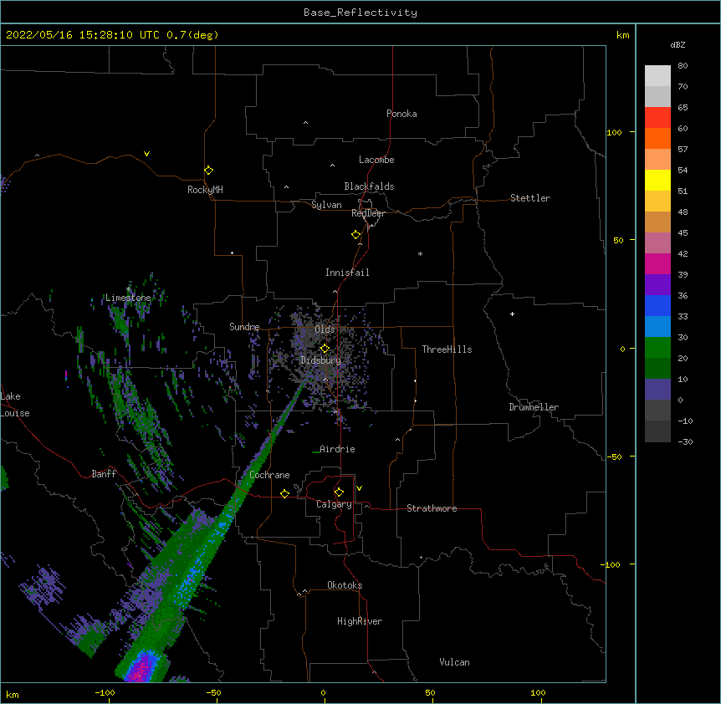721x704 pixels.
Task: Click the yellow station marker near RockyMH
Action: pyautogui.click(x=208, y=171)
